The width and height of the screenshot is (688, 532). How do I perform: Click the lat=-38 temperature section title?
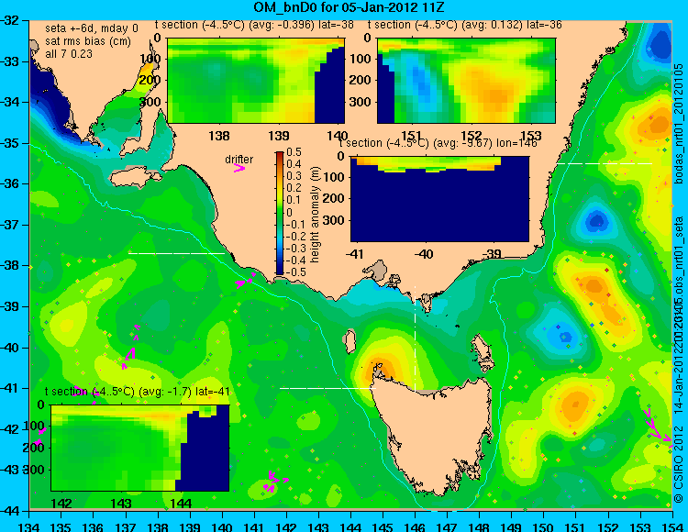pyautogui.click(x=254, y=25)
